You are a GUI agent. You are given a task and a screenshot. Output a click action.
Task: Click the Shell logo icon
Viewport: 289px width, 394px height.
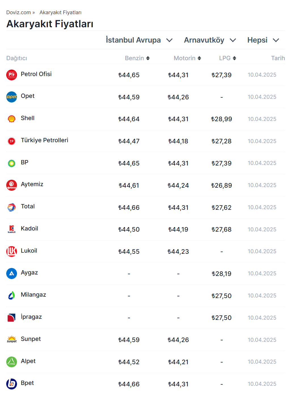pos(12,119)
